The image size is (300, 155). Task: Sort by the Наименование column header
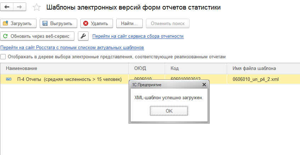click(x=64, y=68)
